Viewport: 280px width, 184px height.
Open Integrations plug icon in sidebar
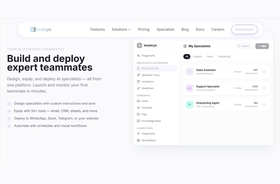point(138,134)
